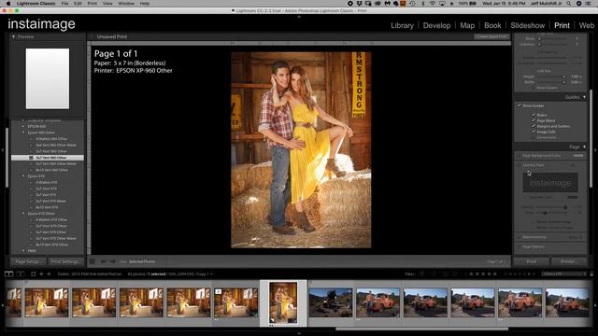
Task: Enable the Dimensions checkbox
Action: 534,137
